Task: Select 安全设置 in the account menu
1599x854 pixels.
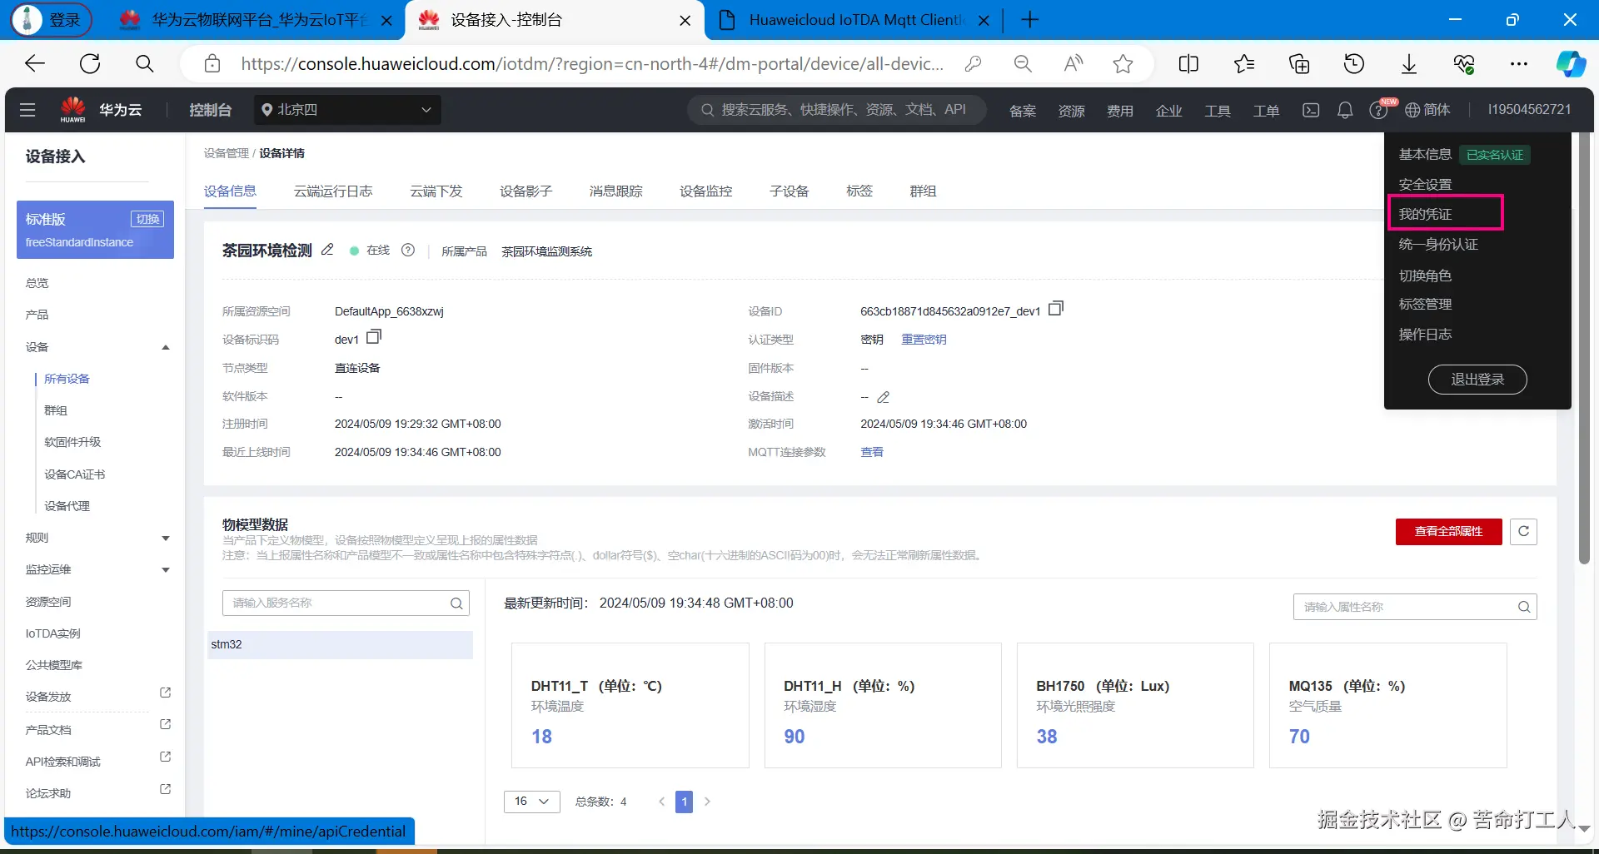Action: (1425, 183)
